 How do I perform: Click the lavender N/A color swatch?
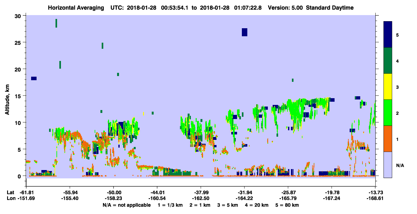pos(388,165)
